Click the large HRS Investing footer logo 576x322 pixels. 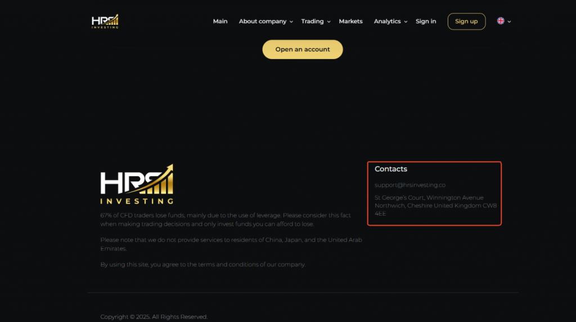point(137,184)
